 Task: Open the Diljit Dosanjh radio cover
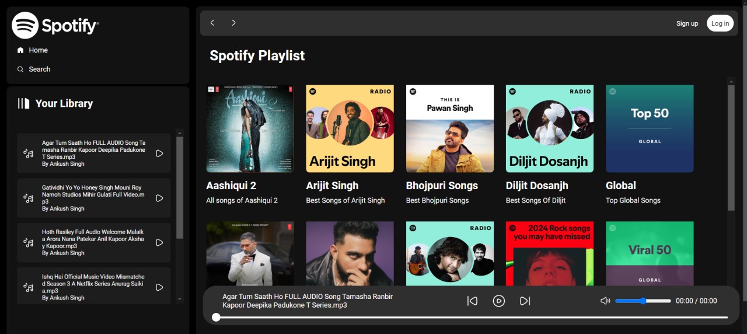(550, 128)
